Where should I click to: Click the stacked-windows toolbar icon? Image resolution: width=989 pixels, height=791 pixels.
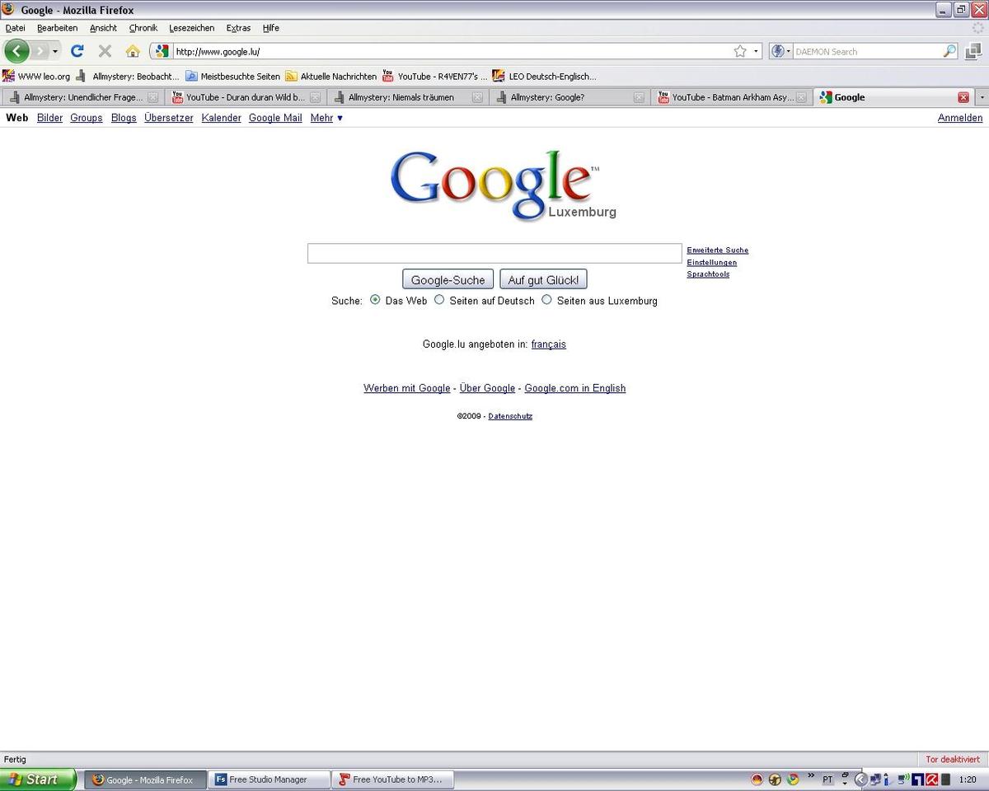tap(973, 51)
